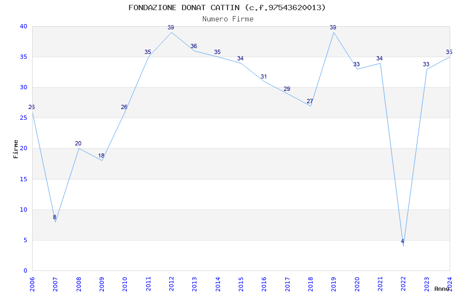Click the y-axis tick label 30

(24, 87)
